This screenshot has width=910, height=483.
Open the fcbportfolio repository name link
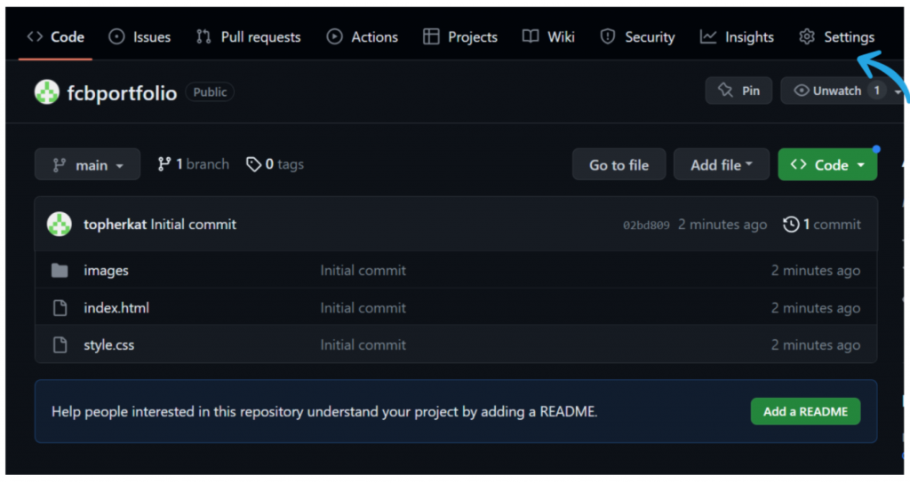click(x=122, y=92)
